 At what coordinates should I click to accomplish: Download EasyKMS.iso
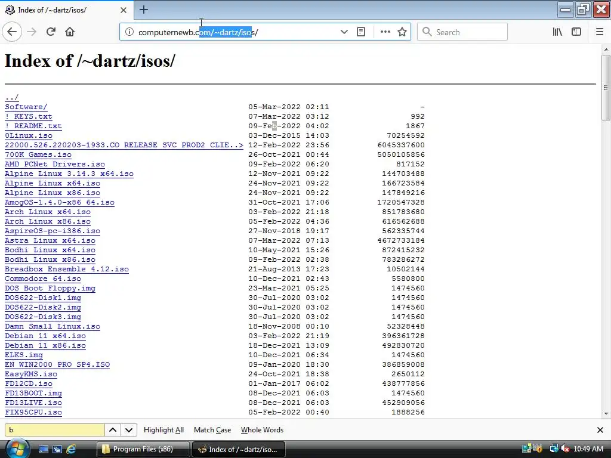point(31,374)
